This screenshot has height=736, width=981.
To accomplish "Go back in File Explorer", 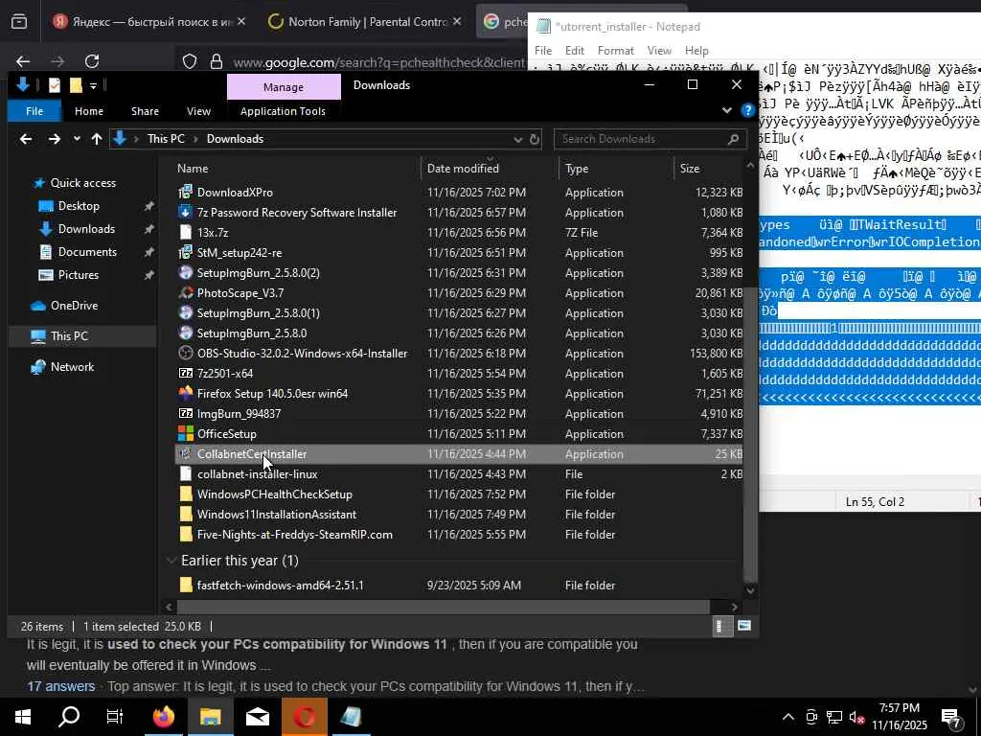I will coord(26,139).
